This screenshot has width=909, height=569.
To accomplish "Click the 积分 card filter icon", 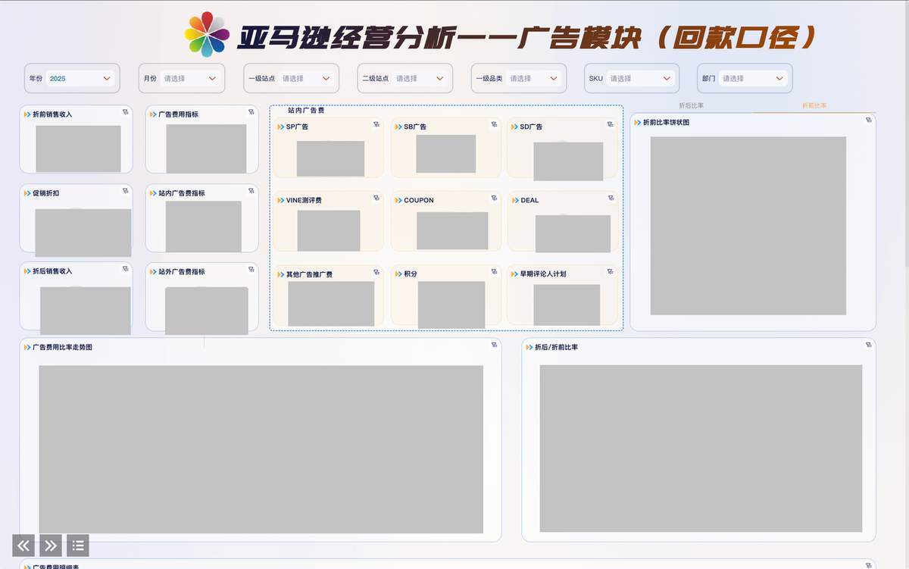I will (494, 271).
